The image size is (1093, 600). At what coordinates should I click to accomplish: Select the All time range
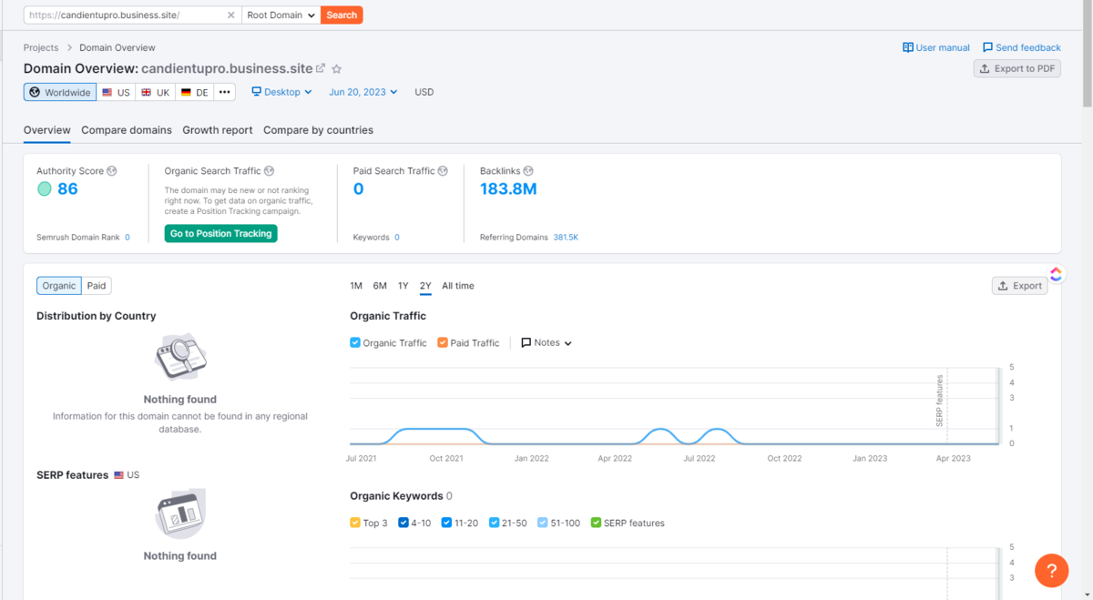coord(458,286)
